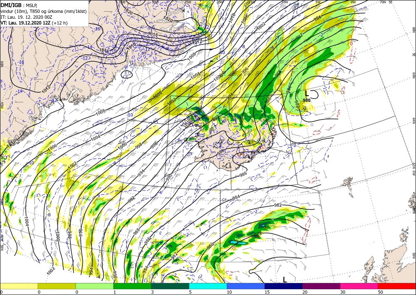Click the L marker at the bottom edge

pos(285,280)
